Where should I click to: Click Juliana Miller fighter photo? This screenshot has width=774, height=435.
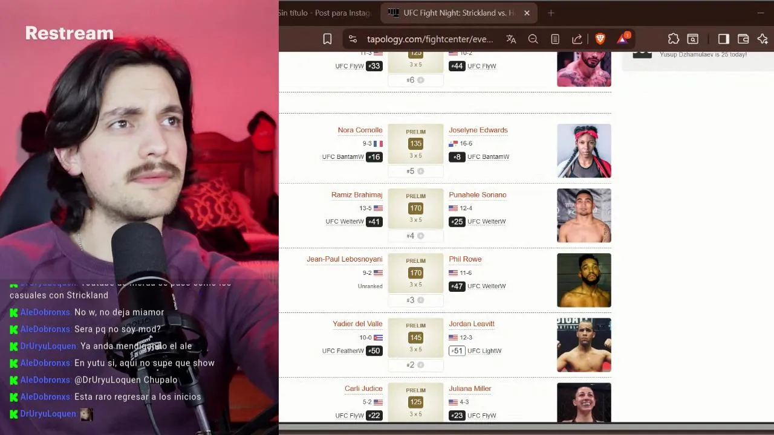pos(584,402)
